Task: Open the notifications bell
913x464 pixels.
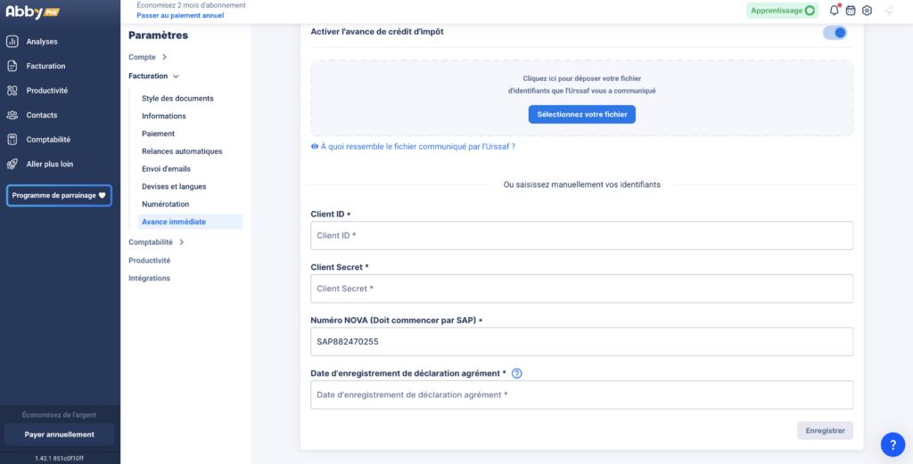Action: point(835,11)
